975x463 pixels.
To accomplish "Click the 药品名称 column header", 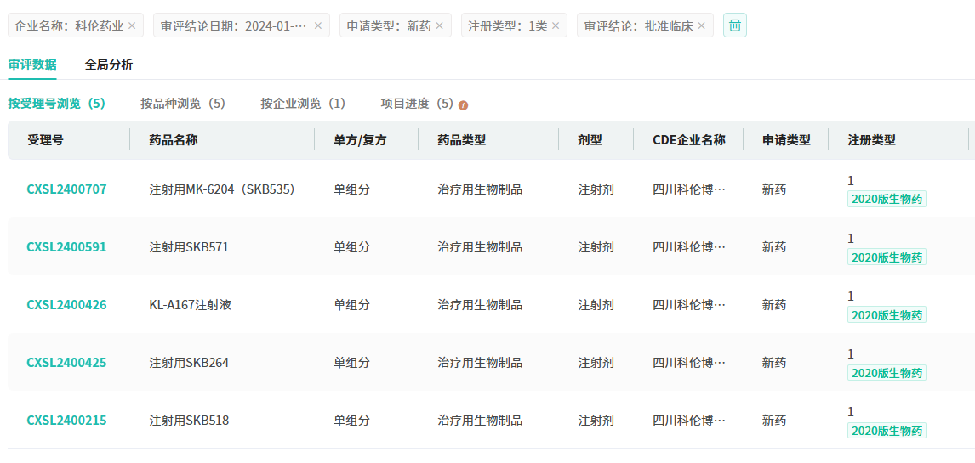I will click(174, 140).
